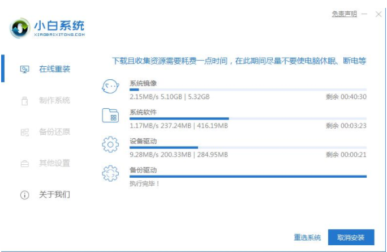The width and height of the screenshot is (387, 252).
Task: Click the 备份驱动 gear icon
Action: [110, 173]
